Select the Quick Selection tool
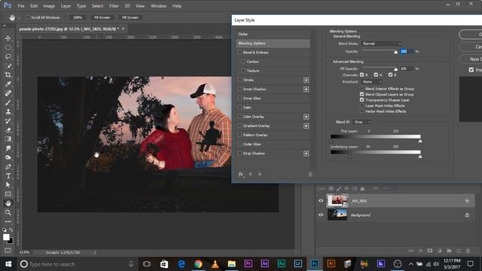 point(8,65)
